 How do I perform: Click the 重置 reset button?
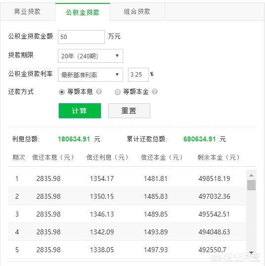[129, 111]
